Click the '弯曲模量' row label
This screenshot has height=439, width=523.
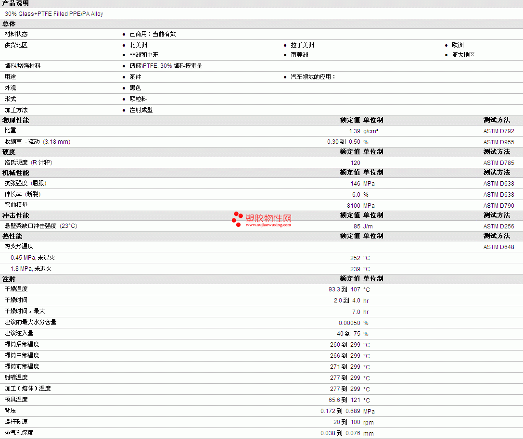[16, 205]
